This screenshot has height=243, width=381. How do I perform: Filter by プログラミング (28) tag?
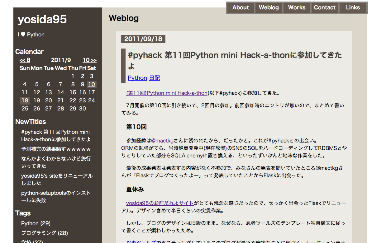click(x=45, y=233)
